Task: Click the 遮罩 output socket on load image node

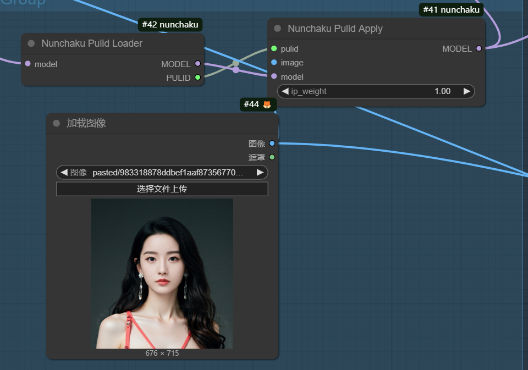Action: click(272, 157)
